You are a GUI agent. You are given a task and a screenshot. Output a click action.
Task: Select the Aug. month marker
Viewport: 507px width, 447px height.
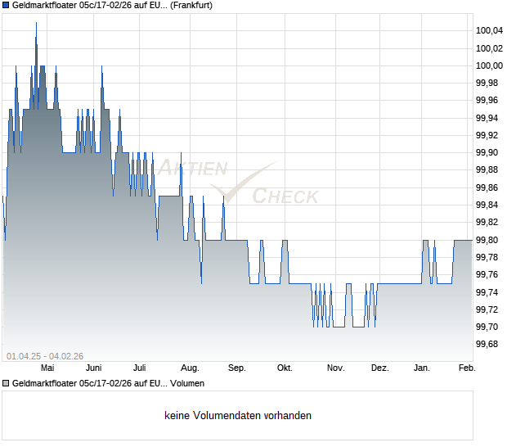tap(190, 368)
